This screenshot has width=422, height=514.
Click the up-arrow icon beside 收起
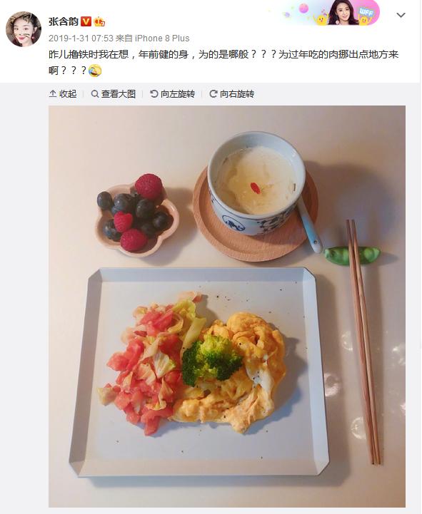(53, 94)
